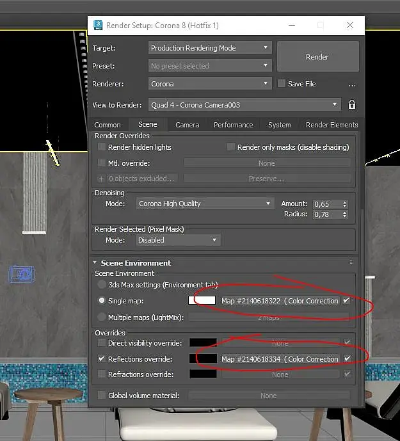Viewport: 400px width, 441px height.
Task: Switch to the Performance tab
Action: [x=233, y=125]
